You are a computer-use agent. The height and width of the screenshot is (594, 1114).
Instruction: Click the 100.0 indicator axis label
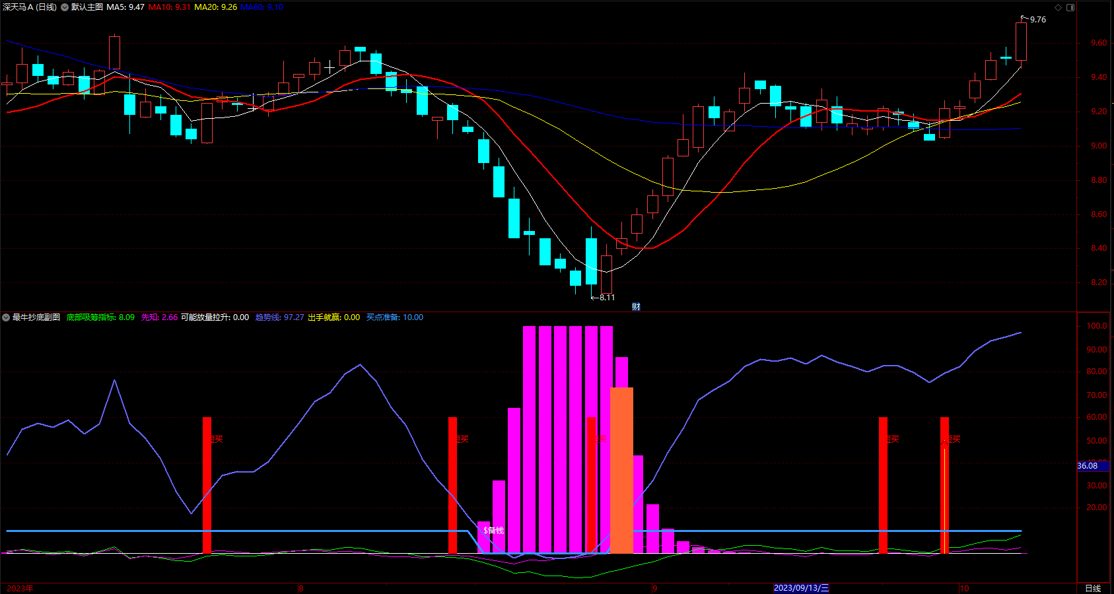click(1097, 326)
